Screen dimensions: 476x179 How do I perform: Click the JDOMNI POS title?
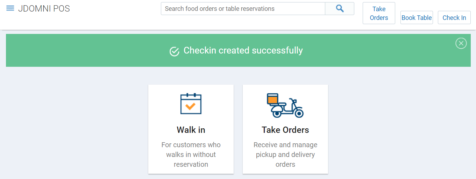[44, 9]
